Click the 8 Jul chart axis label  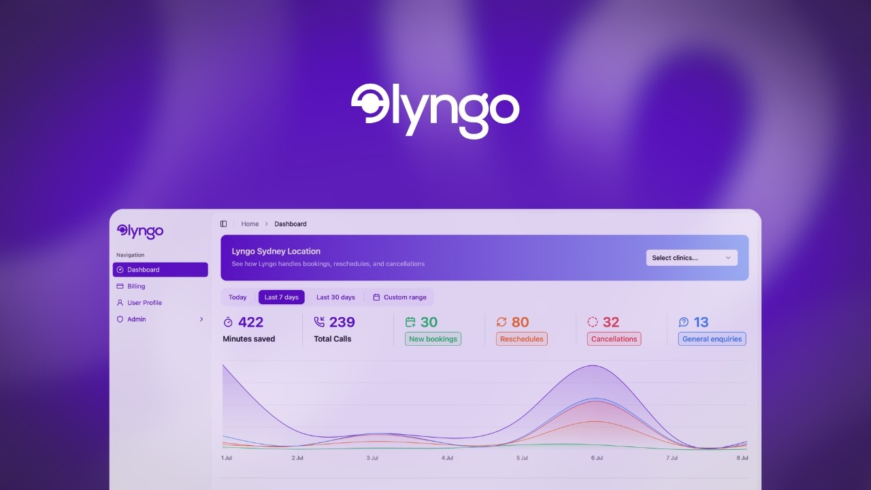click(742, 458)
